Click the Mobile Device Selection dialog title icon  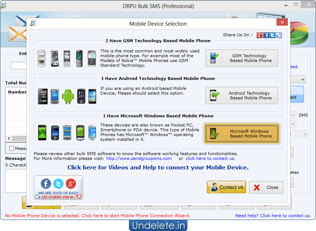point(33,23)
